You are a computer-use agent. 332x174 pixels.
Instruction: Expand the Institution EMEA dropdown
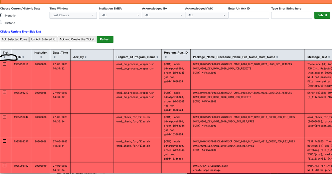pos(120,15)
